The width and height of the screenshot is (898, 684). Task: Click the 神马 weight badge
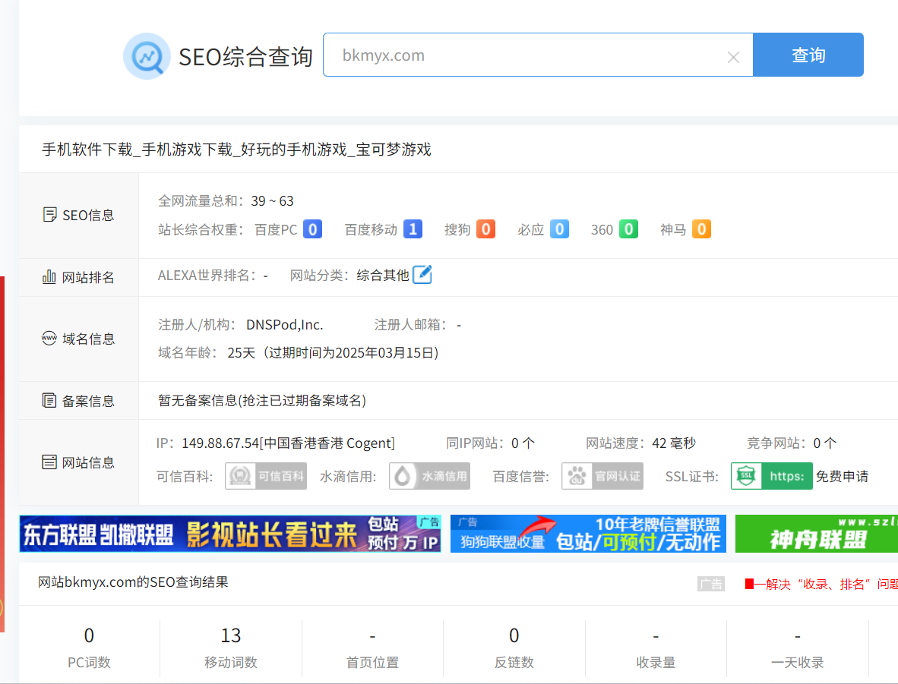click(701, 229)
